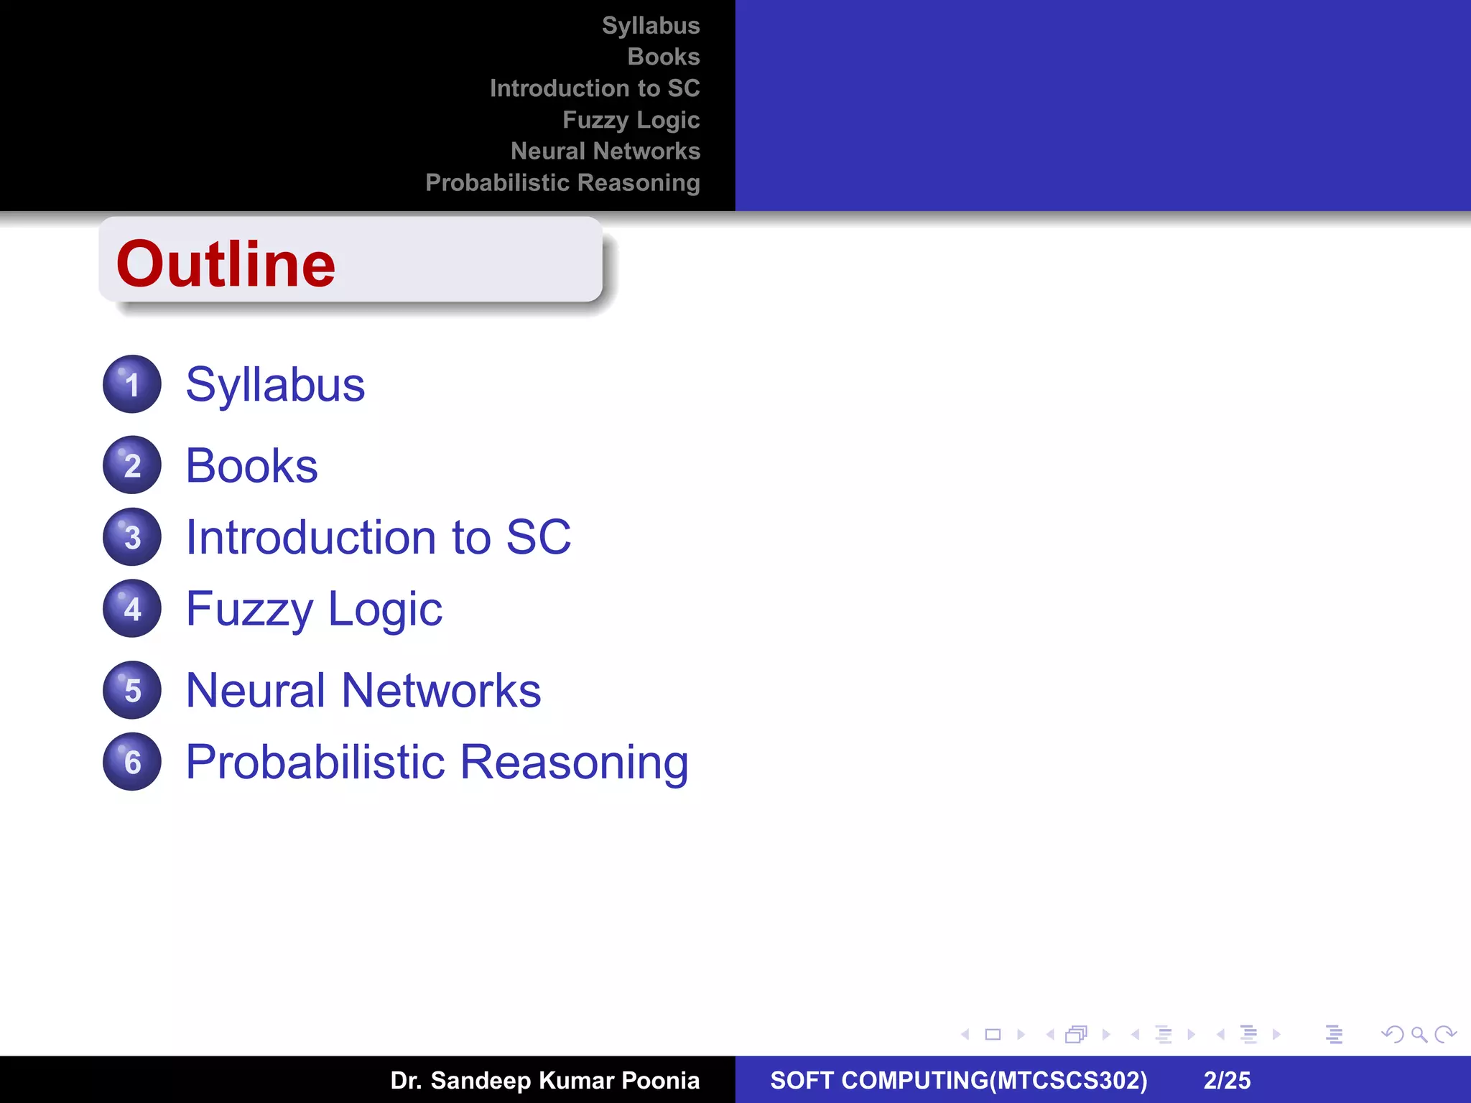Open Syllabus in the header navigation
The height and width of the screenshot is (1103, 1471).
[x=651, y=26]
